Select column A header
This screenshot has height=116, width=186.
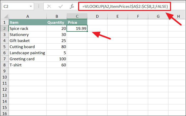28,16
